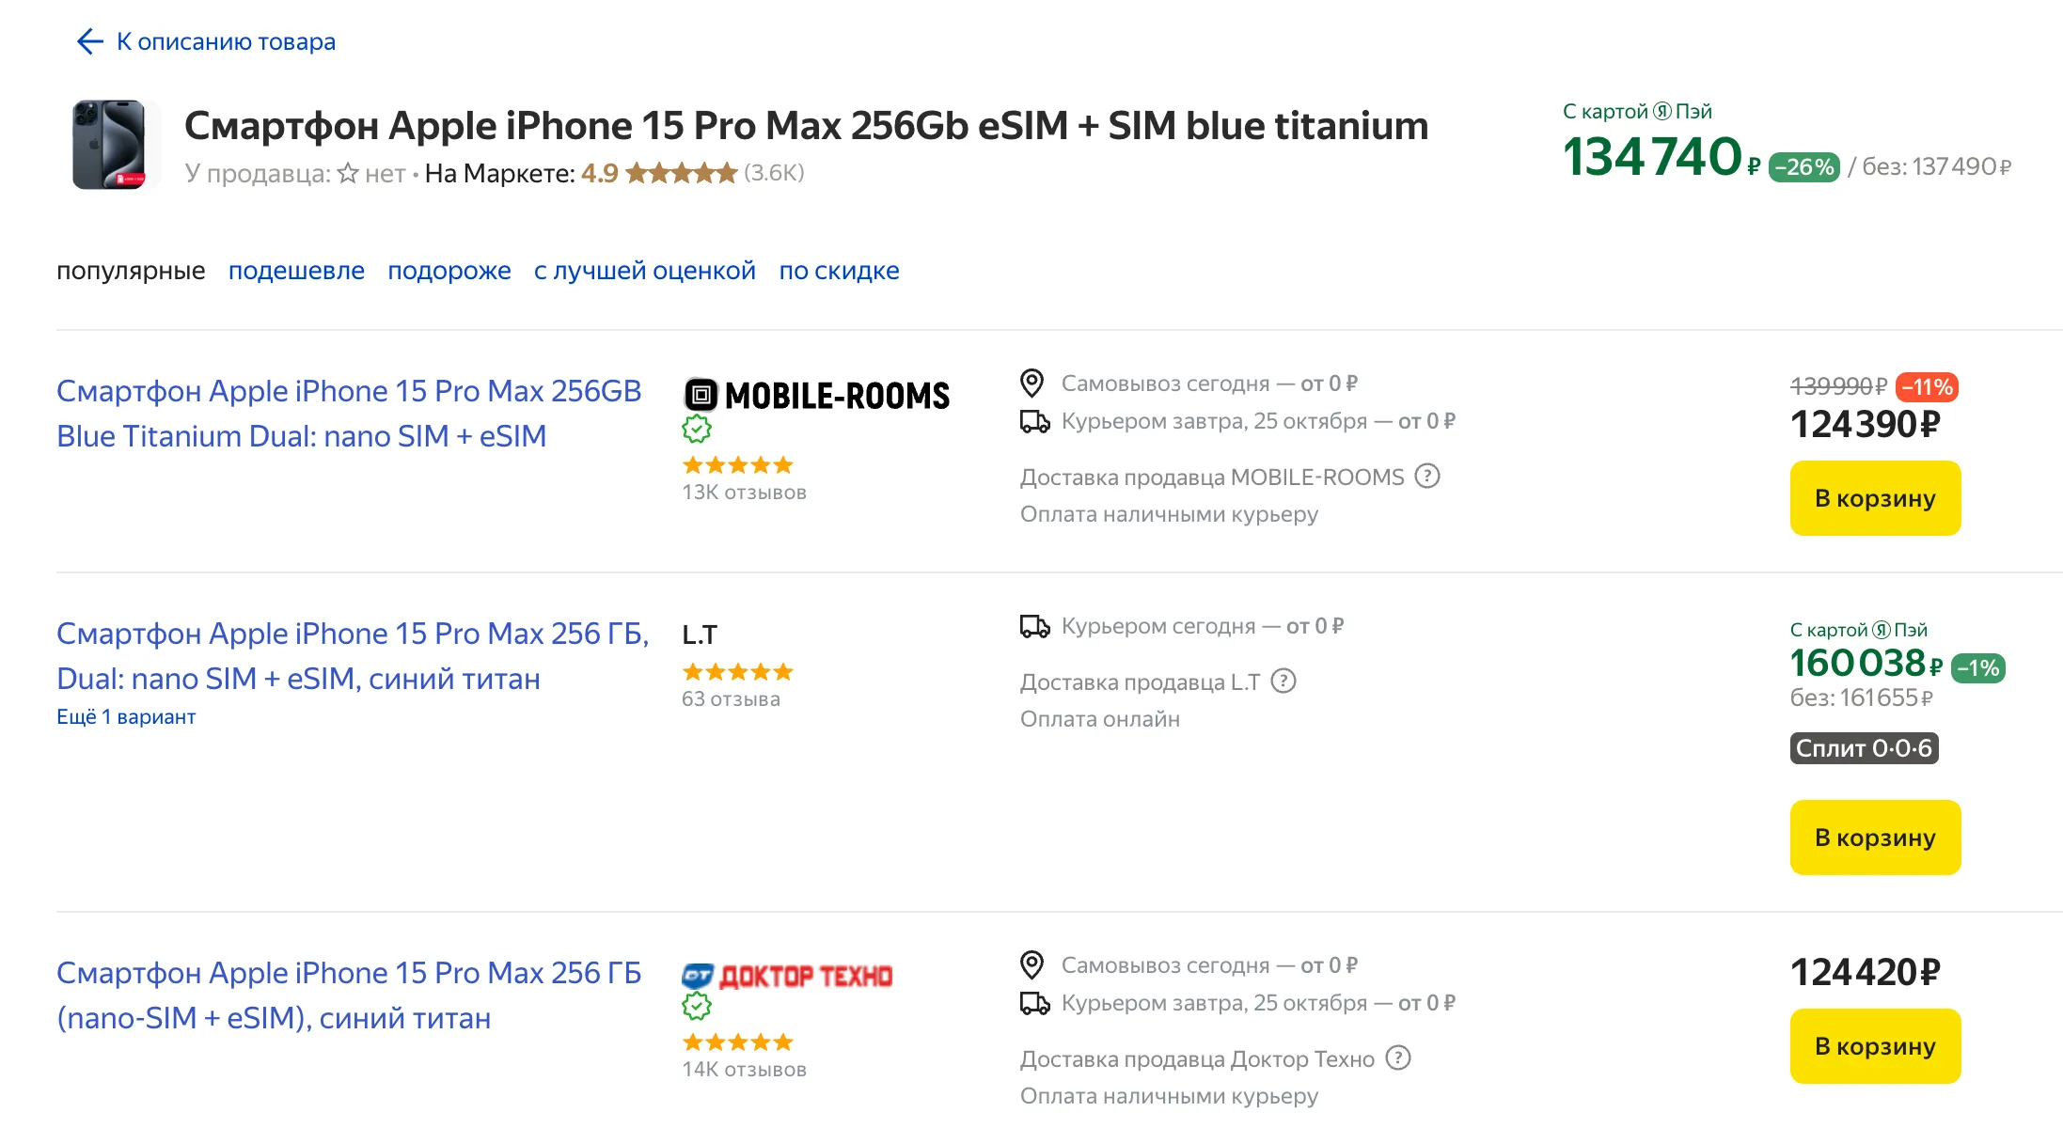Open the iPhone 15 Pro Max thumbnail image
This screenshot has width=2063, height=1128.
tap(110, 145)
